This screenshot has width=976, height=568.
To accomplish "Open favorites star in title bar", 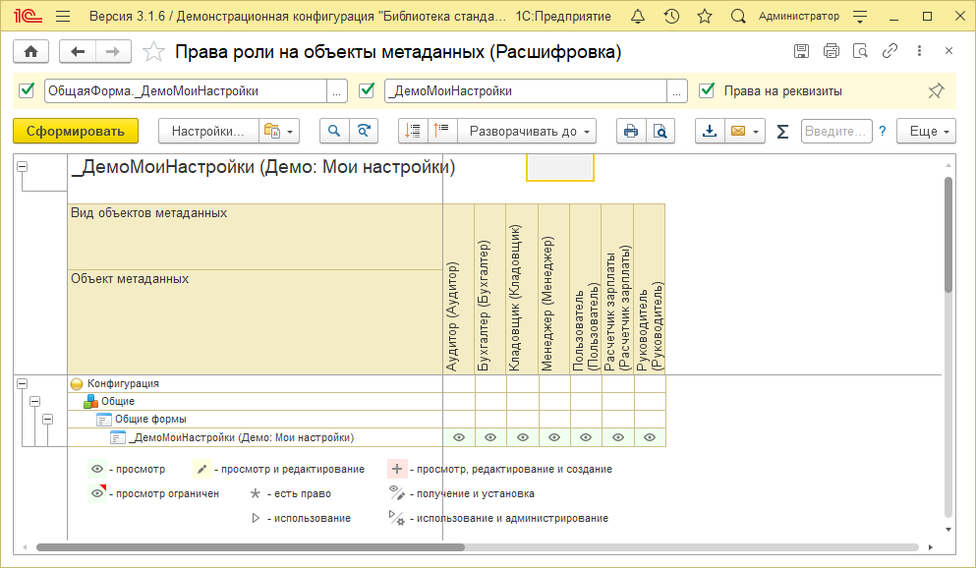I will click(x=705, y=17).
